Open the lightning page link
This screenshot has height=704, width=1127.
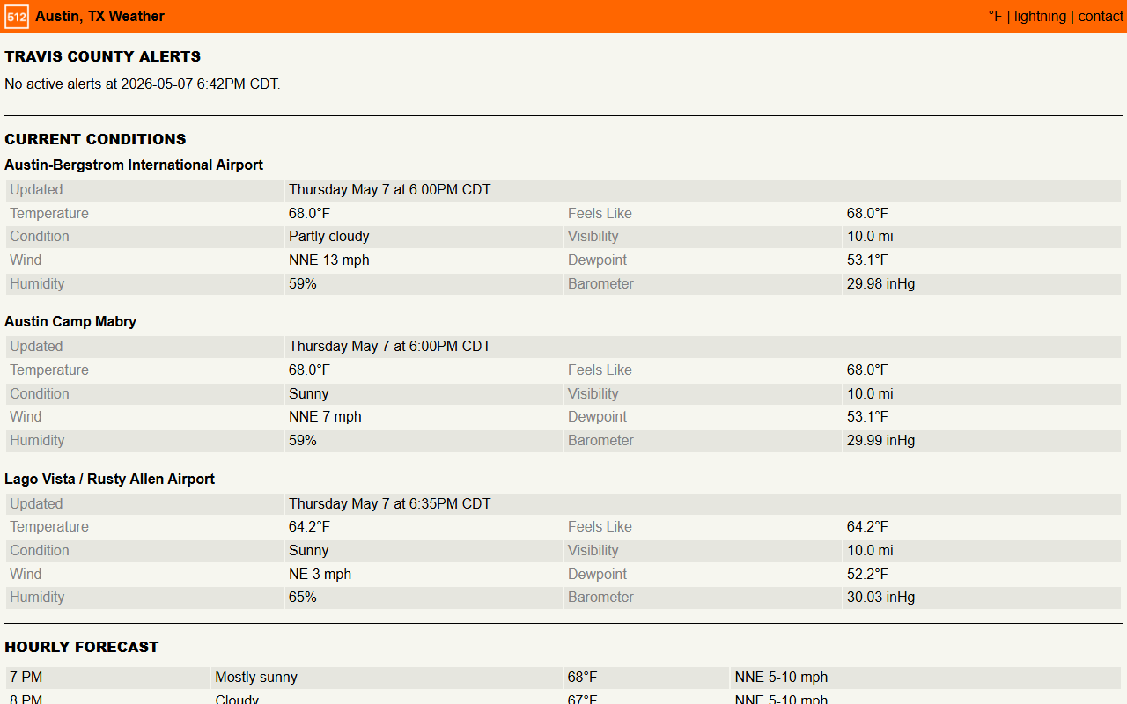click(1040, 16)
